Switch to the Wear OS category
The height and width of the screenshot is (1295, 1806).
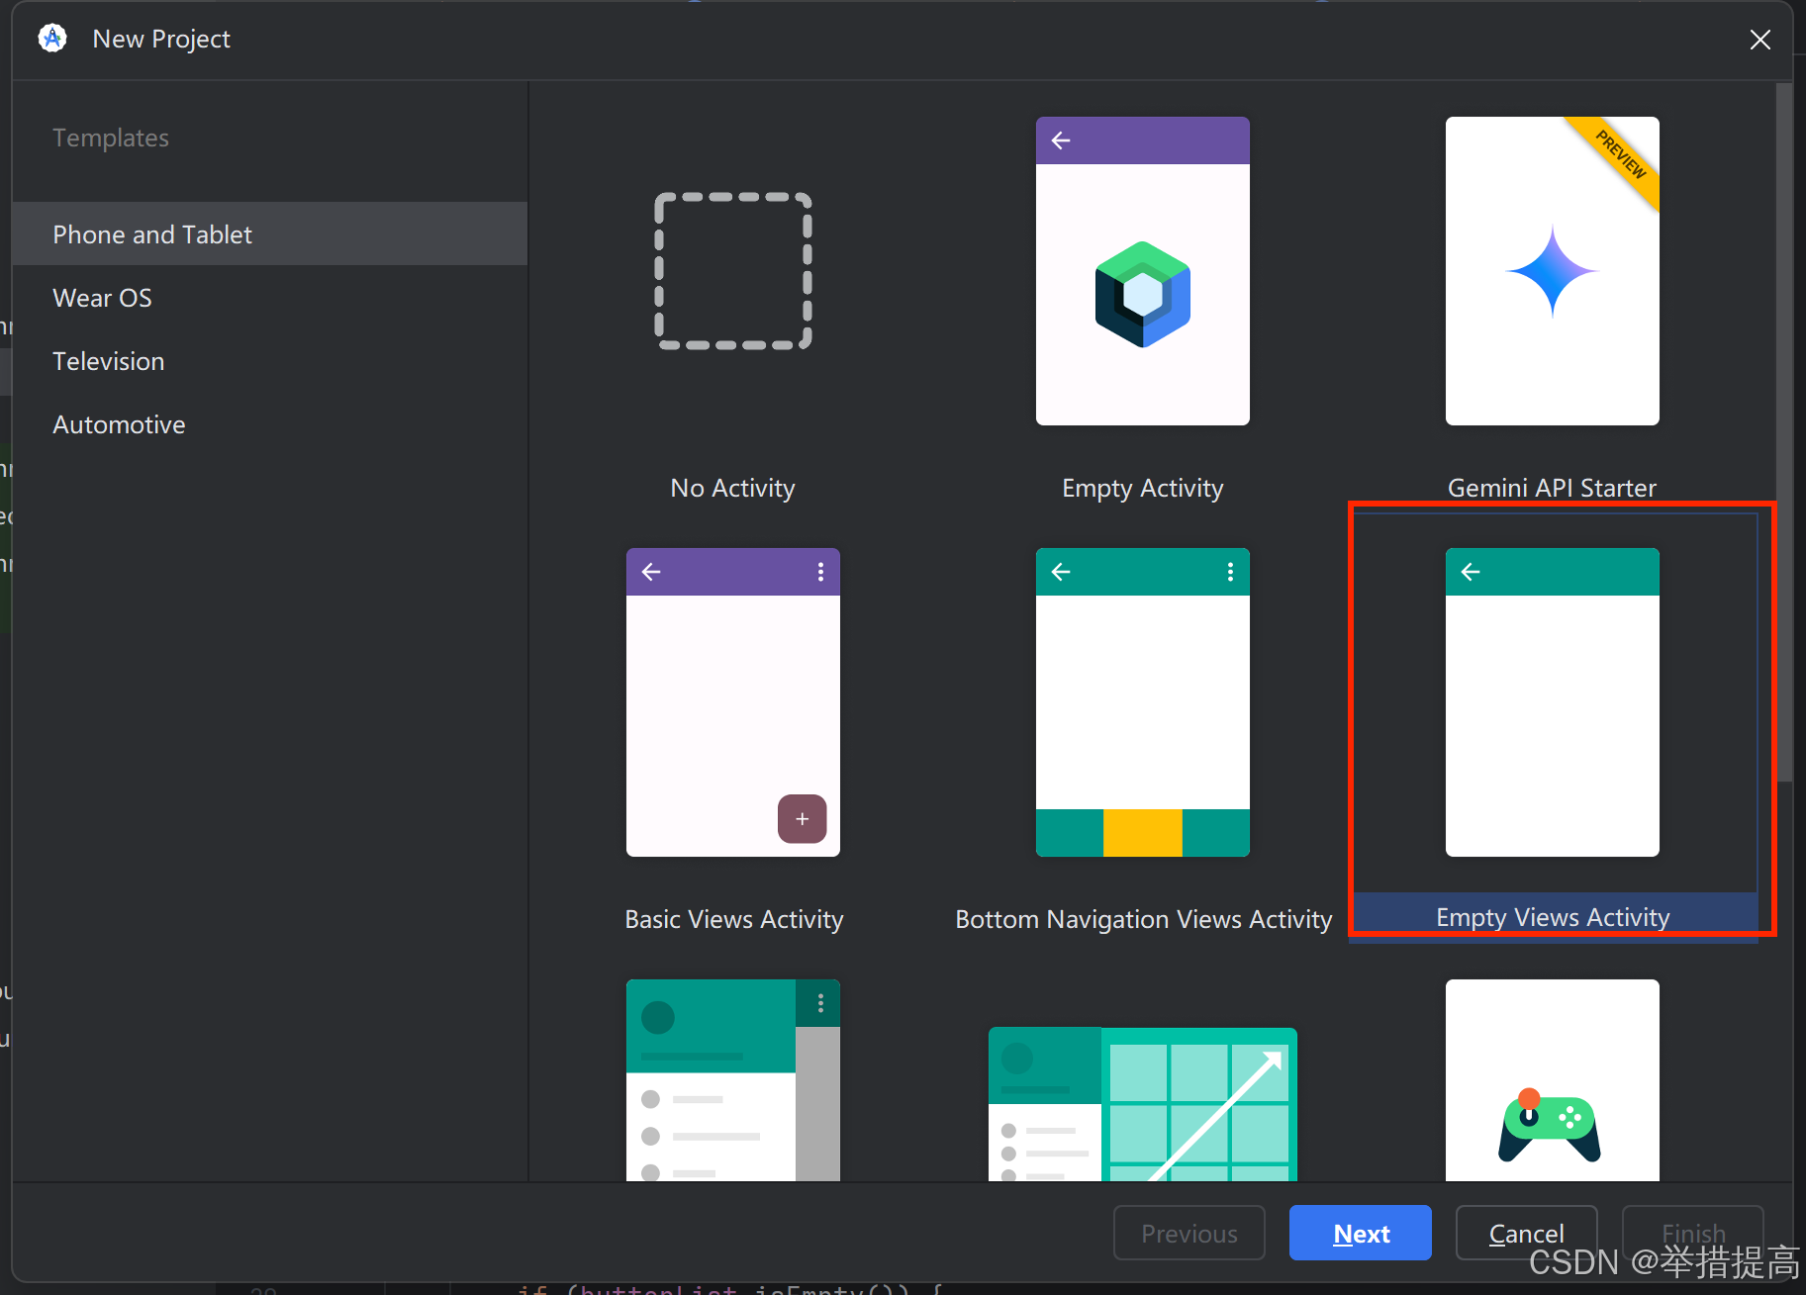point(102,297)
